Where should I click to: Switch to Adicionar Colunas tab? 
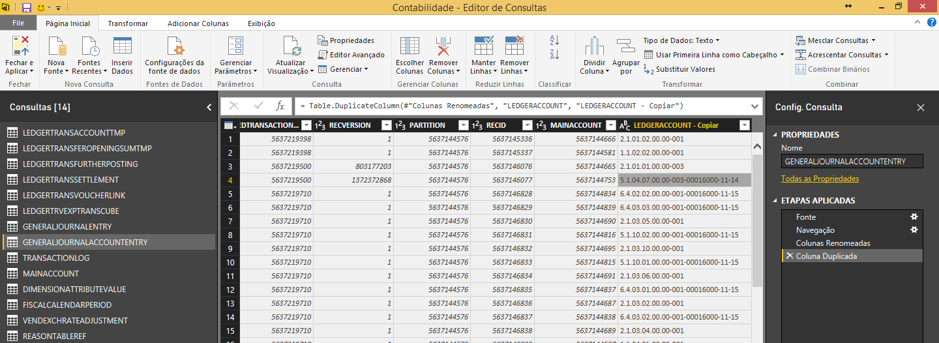pos(198,23)
